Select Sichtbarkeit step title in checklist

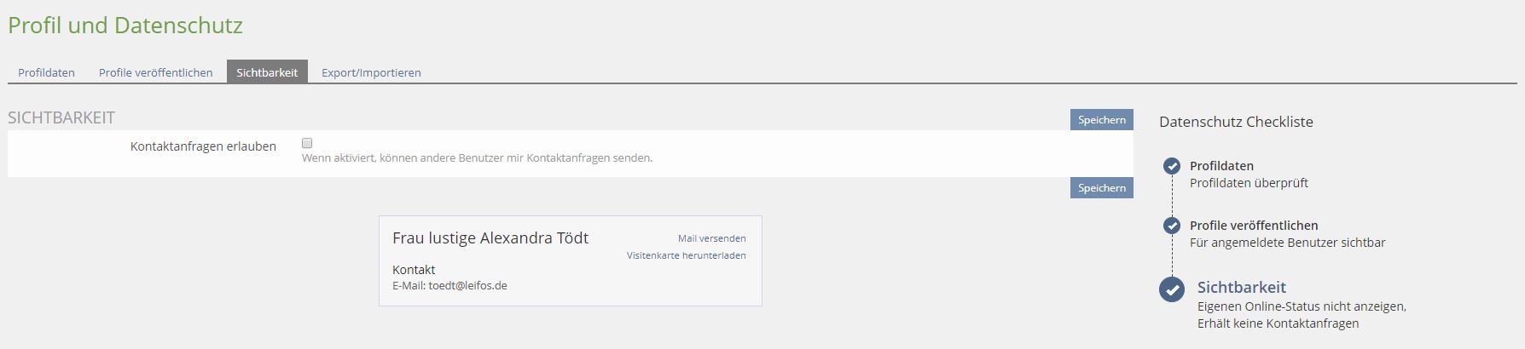1241,288
